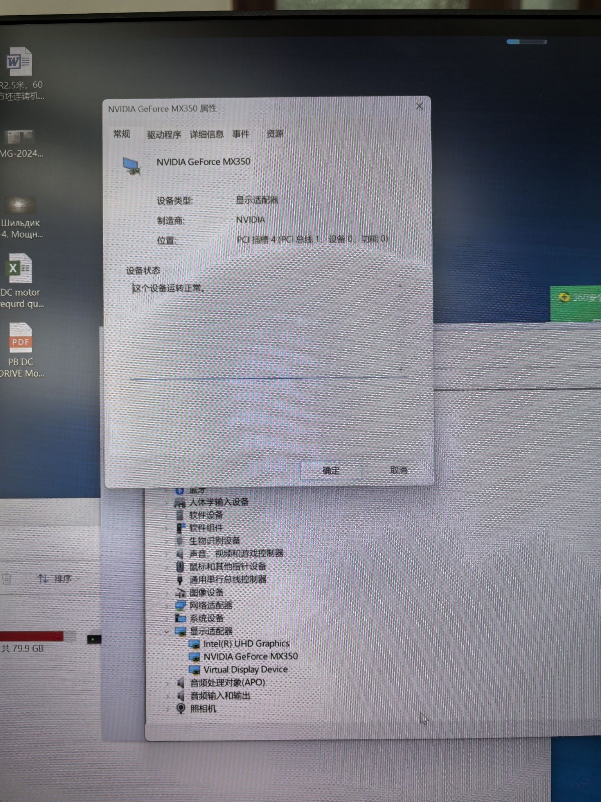
Task: Open the 排序 sort menu in Explorer
Action: click(x=59, y=579)
